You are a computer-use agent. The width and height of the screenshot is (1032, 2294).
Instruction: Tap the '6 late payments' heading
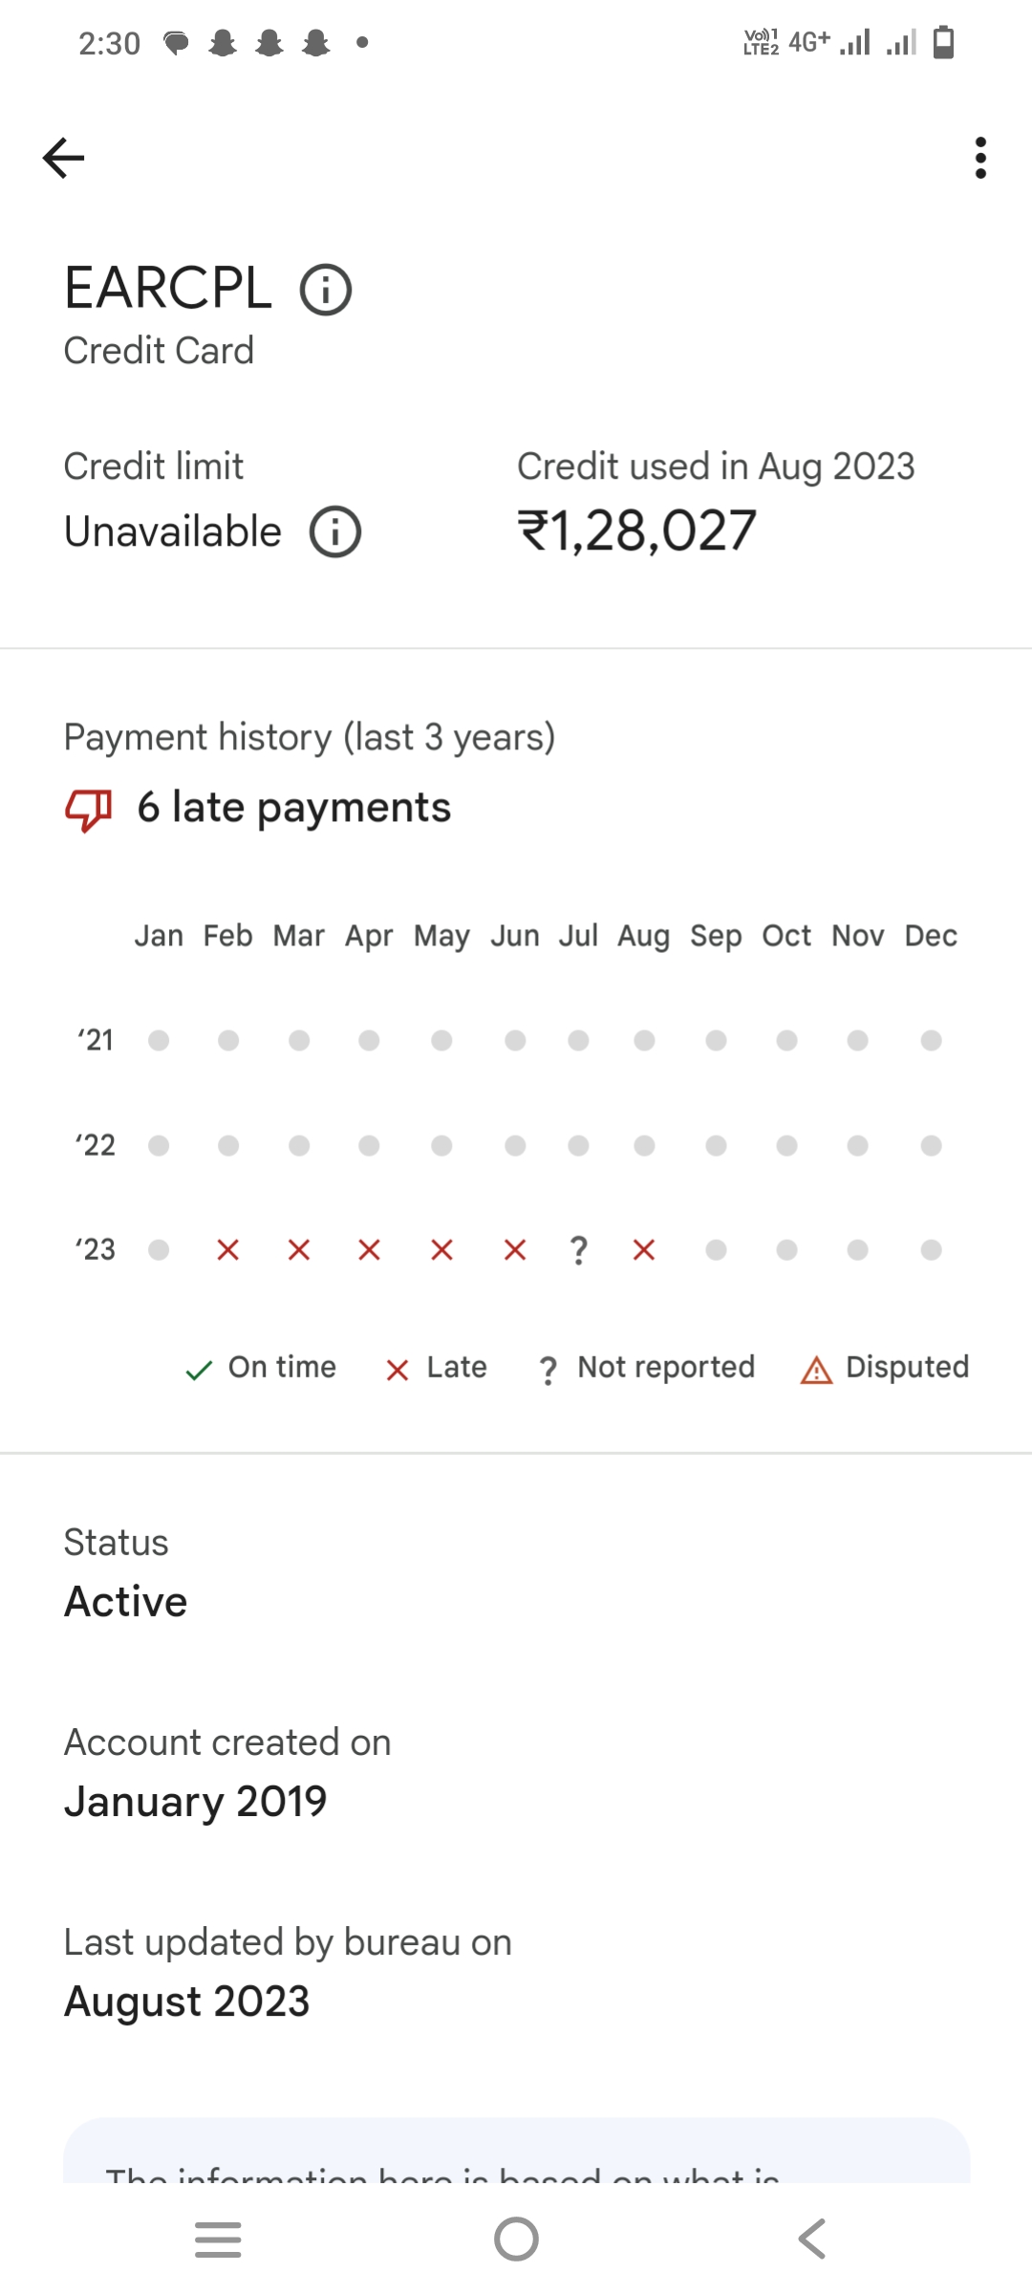tap(293, 808)
